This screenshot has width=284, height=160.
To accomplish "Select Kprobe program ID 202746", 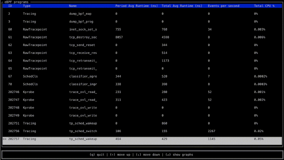I will [142, 92].
